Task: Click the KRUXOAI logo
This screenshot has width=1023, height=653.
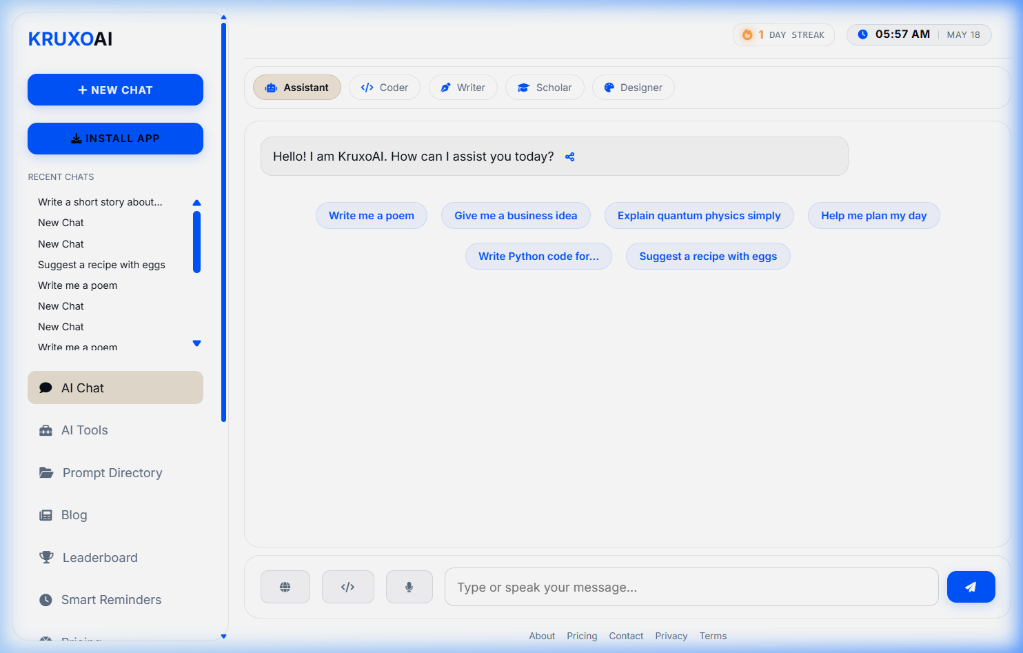Action: click(70, 39)
